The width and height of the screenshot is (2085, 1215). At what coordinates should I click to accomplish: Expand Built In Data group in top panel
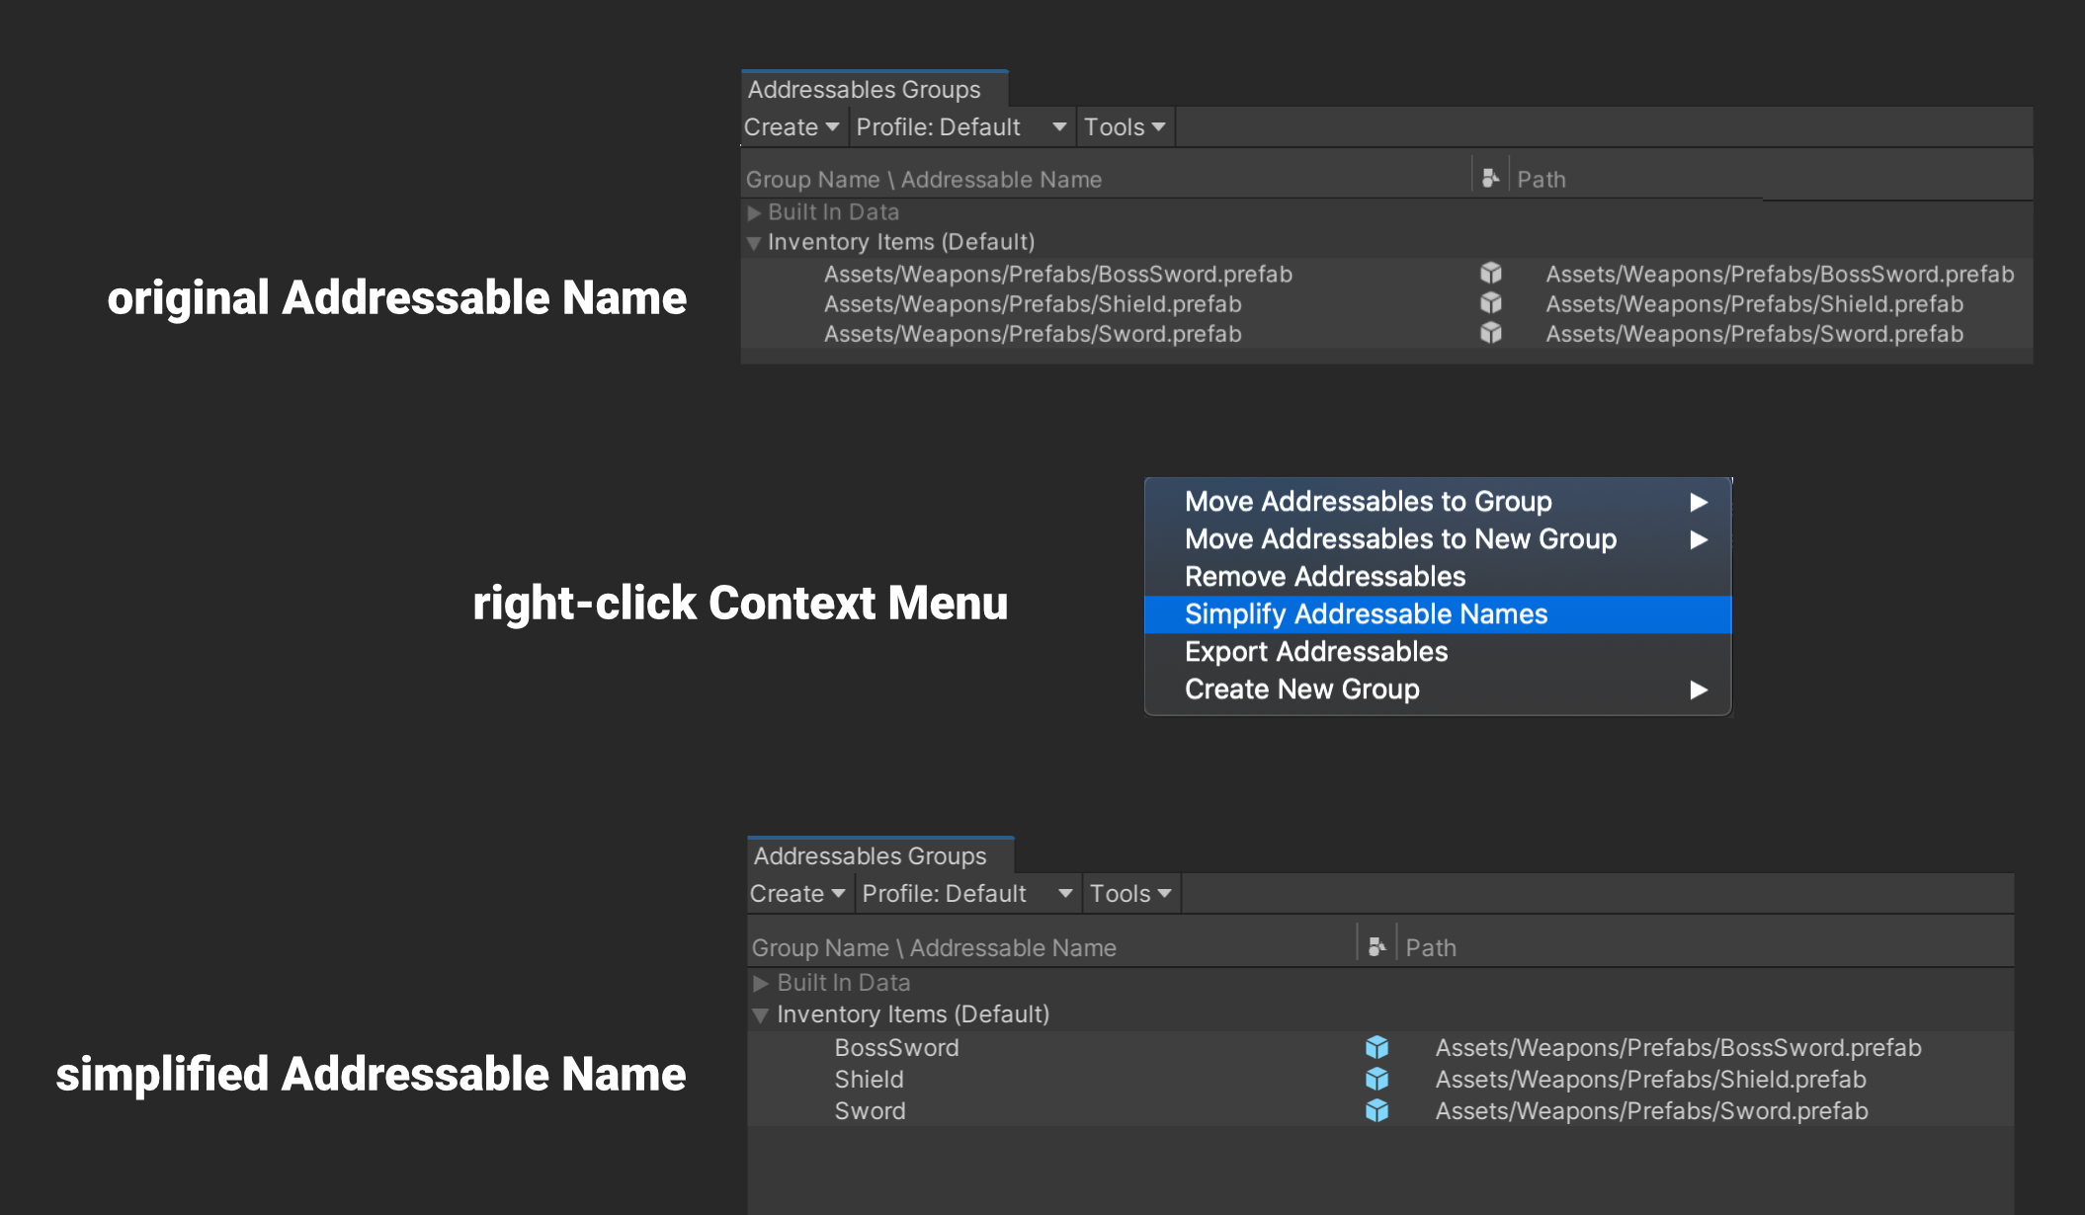click(754, 212)
